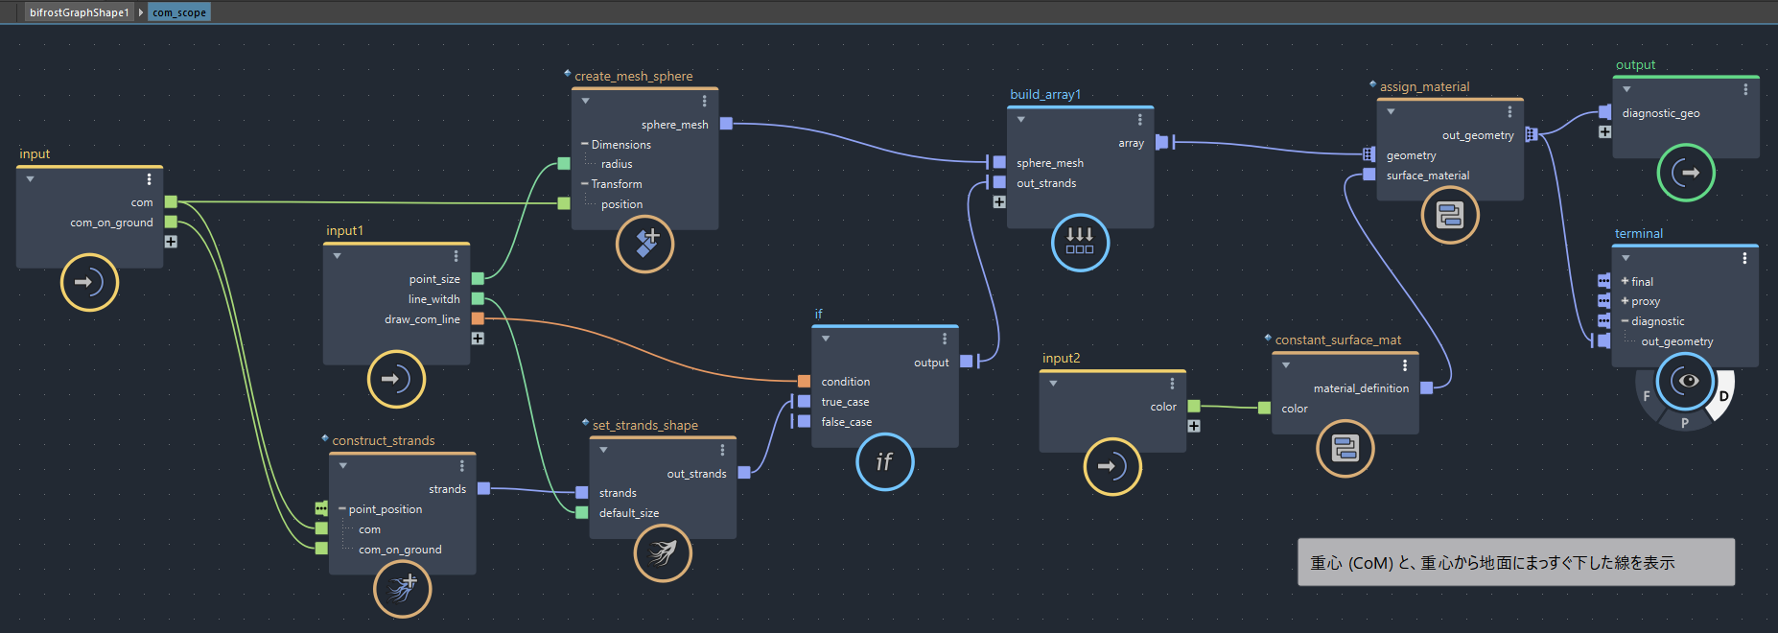Click the constant_surface_mat node icon
Viewport: 1778px width, 633px height.
[1345, 448]
